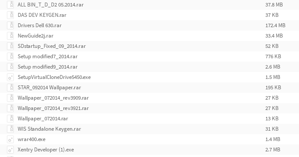Click the archive icon for WIS Standalone Keygen.rar
The width and height of the screenshot is (299, 157).
(x=10, y=129)
